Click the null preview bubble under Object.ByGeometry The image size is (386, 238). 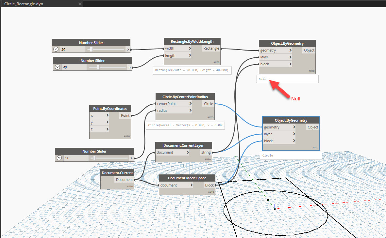(x=287, y=79)
